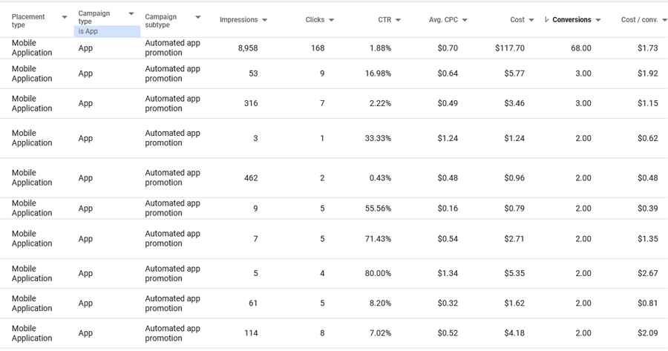Open the Avg. CPC column dropdown arrow
The height and width of the screenshot is (351, 668).
click(x=465, y=20)
